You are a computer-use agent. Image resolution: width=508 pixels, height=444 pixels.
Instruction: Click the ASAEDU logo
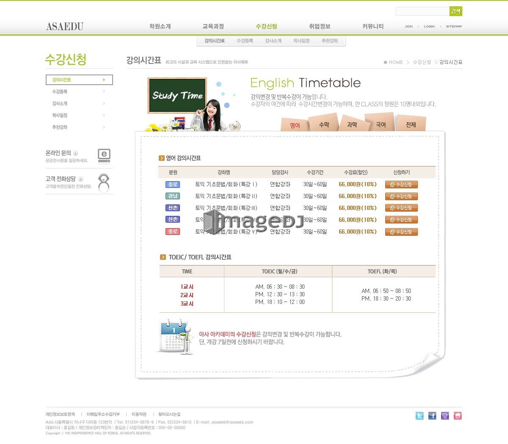(x=65, y=26)
